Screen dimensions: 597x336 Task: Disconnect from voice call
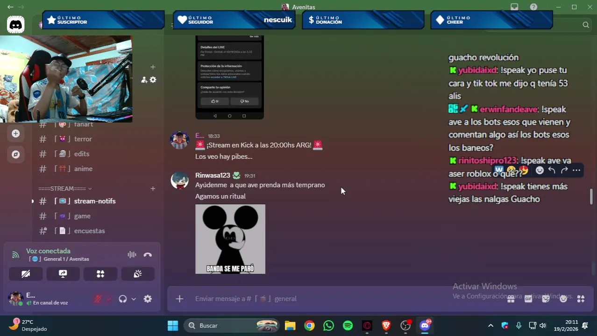click(148, 255)
